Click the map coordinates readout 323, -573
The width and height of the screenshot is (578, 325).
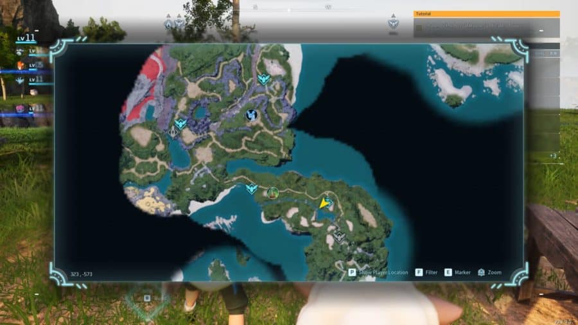[x=82, y=274]
